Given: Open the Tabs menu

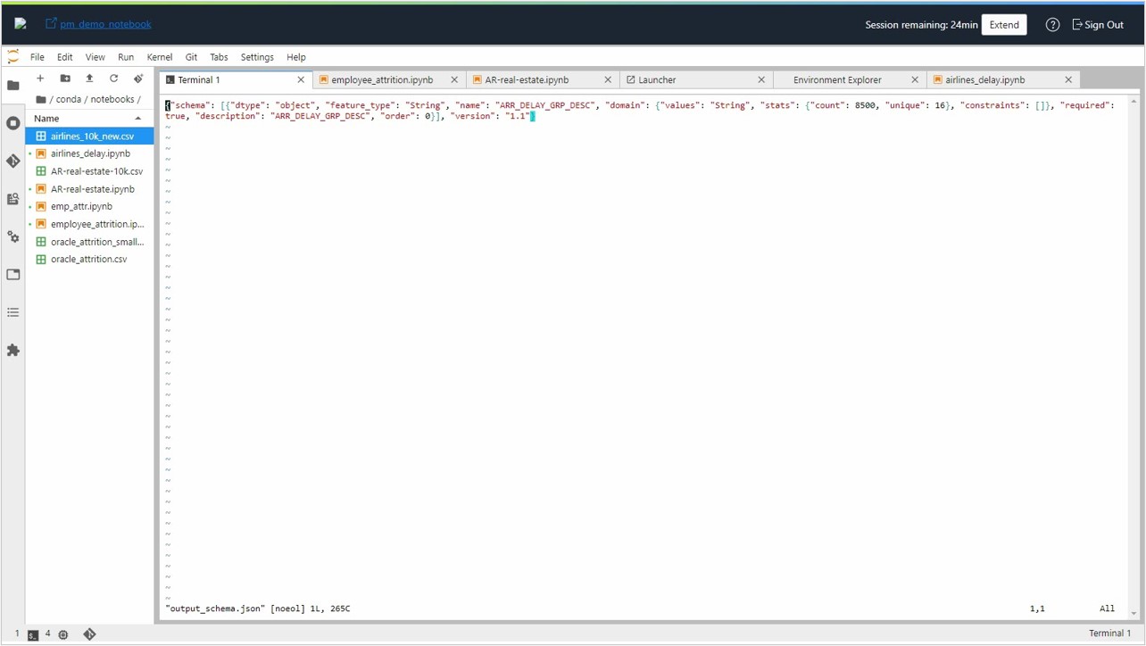Looking at the screenshot, I should [219, 57].
